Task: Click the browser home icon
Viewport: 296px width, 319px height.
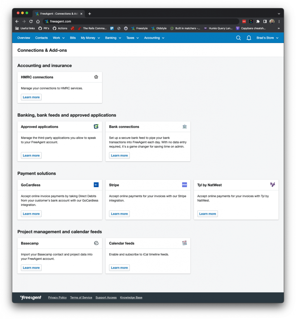Action: point(38,21)
